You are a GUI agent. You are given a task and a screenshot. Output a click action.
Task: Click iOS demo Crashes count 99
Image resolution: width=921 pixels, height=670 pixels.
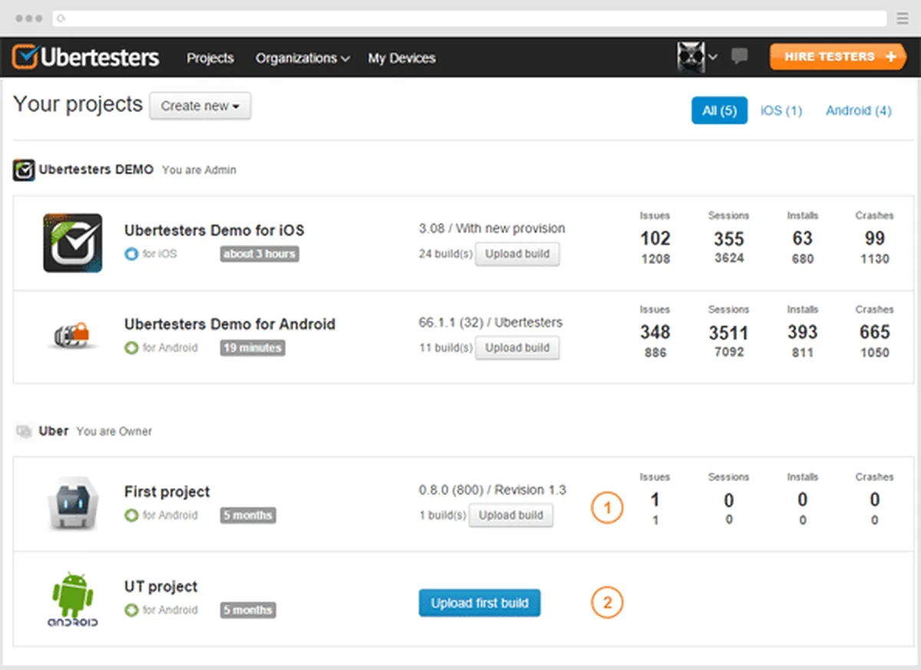(x=874, y=239)
